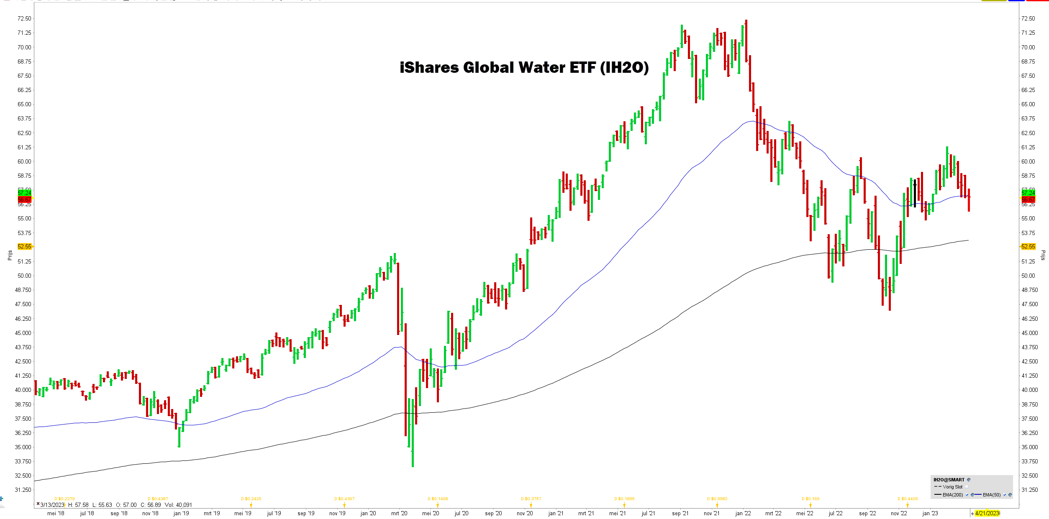Click the Prijs label on right axis
Viewport: 1049px width, 519px height.
pyautogui.click(x=1043, y=255)
